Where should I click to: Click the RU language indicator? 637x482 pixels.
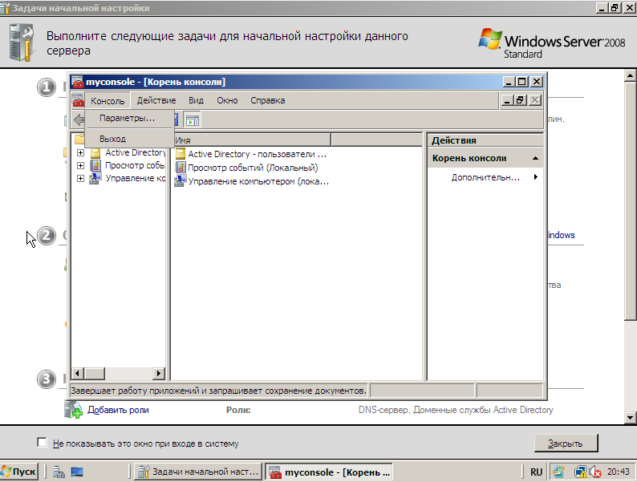(536, 472)
